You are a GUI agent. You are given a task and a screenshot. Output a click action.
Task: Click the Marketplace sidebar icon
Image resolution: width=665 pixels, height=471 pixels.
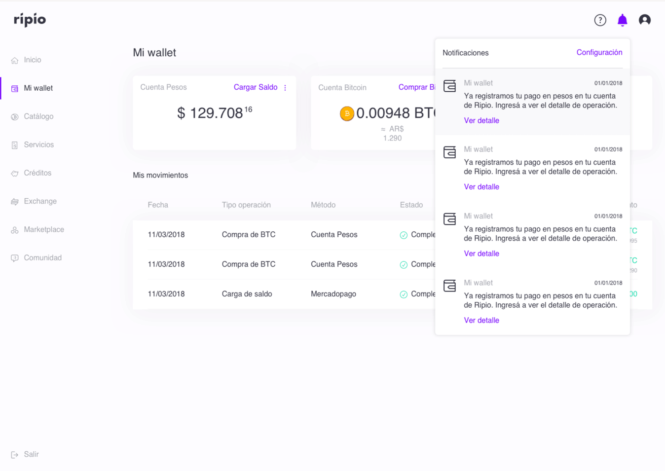click(15, 230)
